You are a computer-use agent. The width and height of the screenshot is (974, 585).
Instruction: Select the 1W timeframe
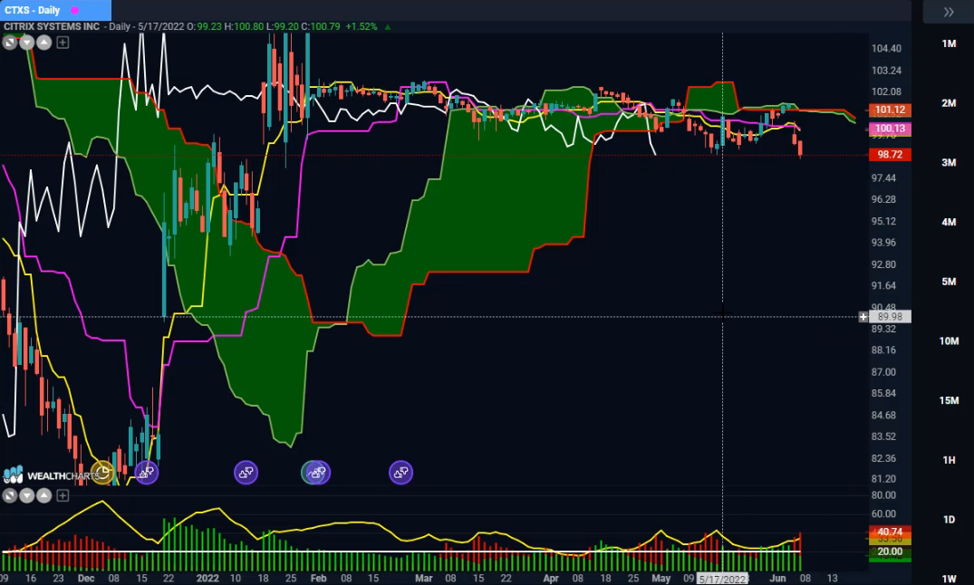point(949,579)
